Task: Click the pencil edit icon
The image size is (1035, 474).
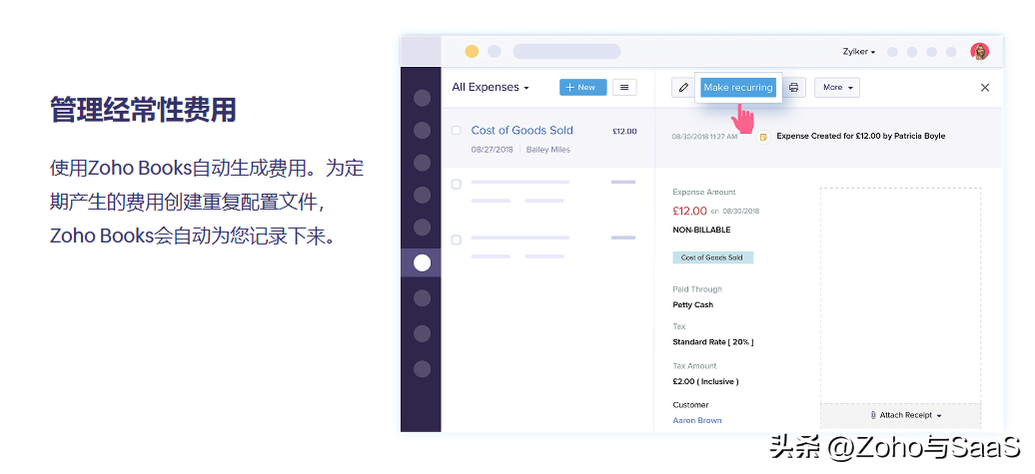Action: coord(683,88)
